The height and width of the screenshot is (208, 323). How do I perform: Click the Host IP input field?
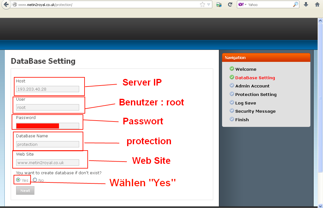tap(48, 89)
